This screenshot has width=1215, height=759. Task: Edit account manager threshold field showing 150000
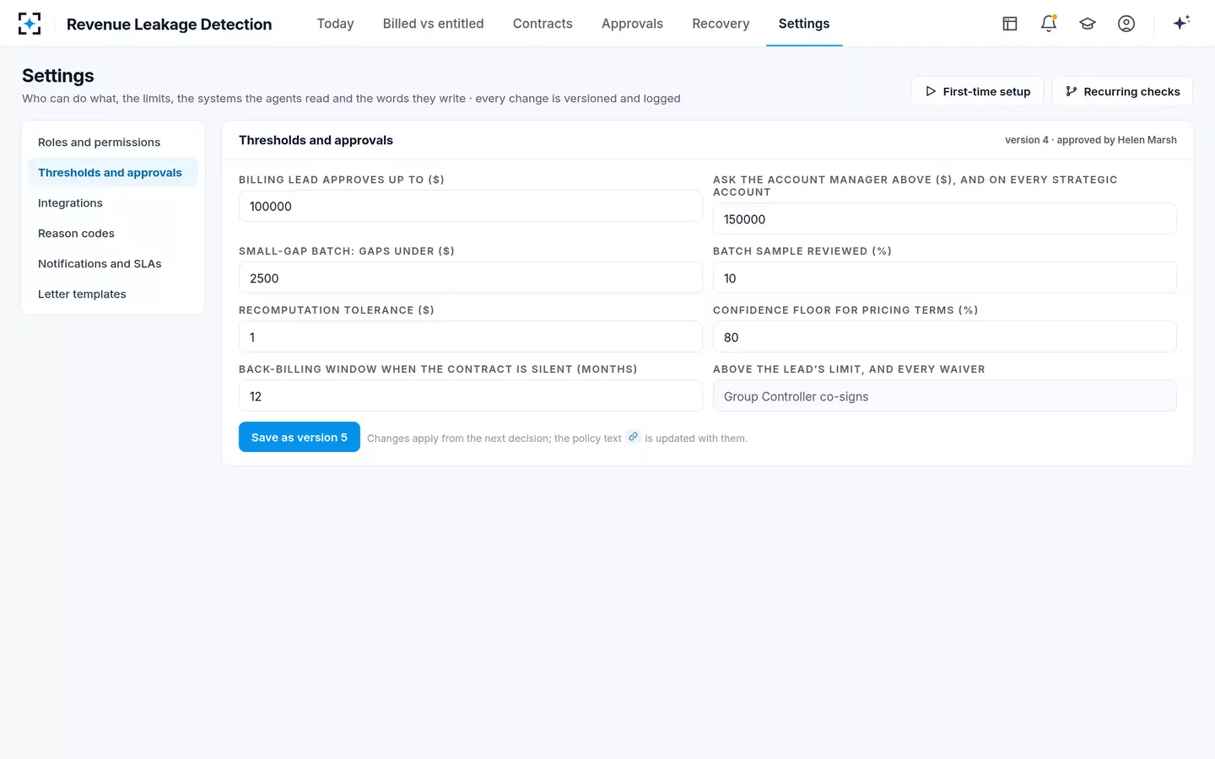pyautogui.click(x=945, y=218)
